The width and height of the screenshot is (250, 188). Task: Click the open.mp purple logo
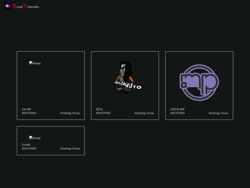199,83
